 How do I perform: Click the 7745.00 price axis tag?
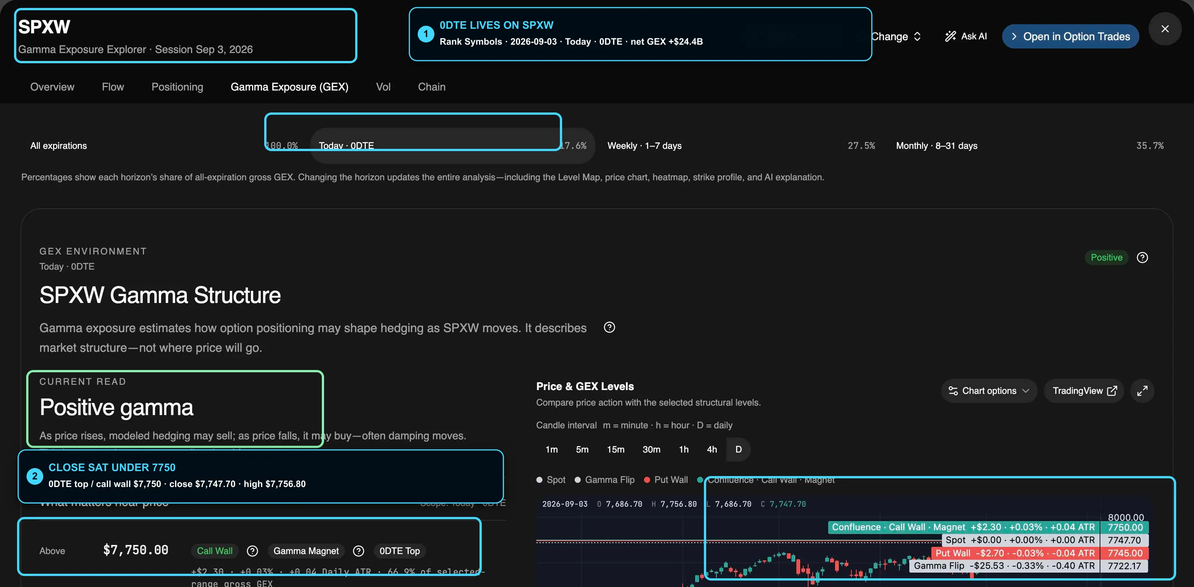coord(1125,553)
